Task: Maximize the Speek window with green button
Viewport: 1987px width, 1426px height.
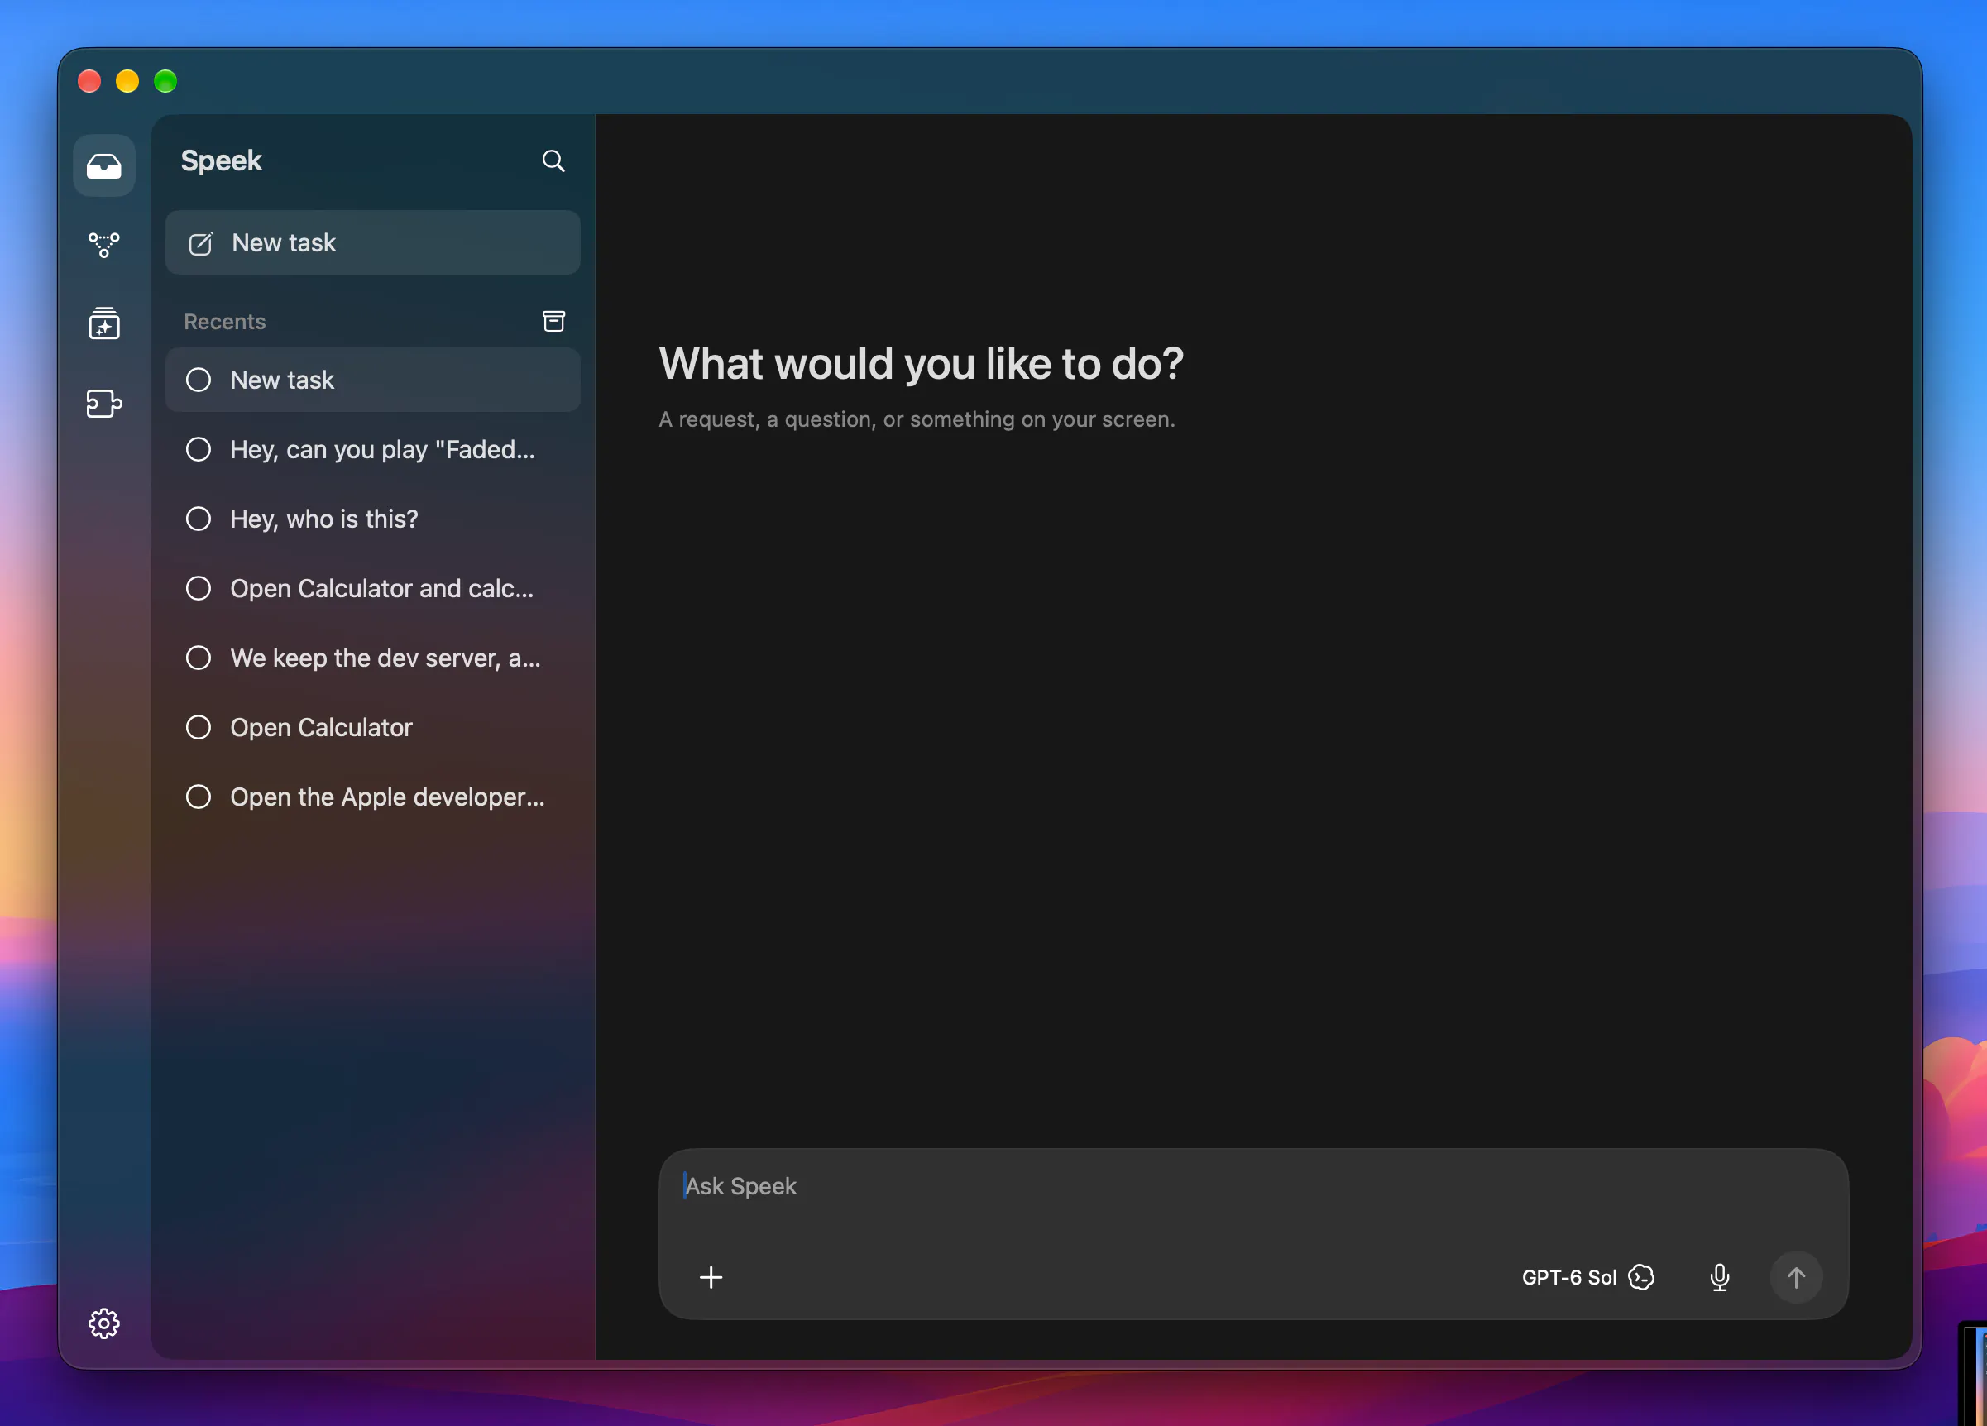Action: point(165,81)
